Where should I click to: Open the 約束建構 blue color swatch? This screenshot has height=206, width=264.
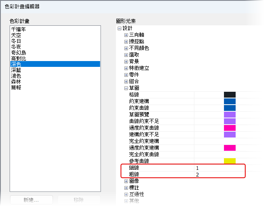point(230,101)
